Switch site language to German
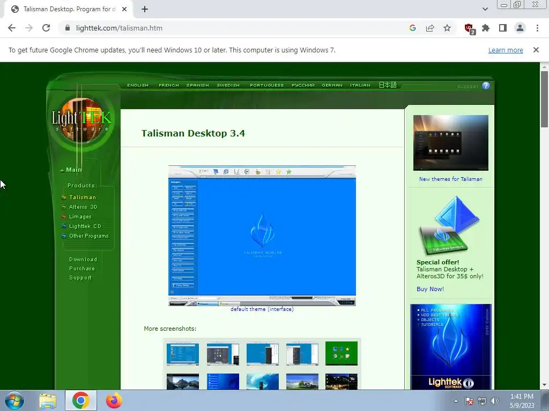The width and height of the screenshot is (549, 411). tap(332, 85)
